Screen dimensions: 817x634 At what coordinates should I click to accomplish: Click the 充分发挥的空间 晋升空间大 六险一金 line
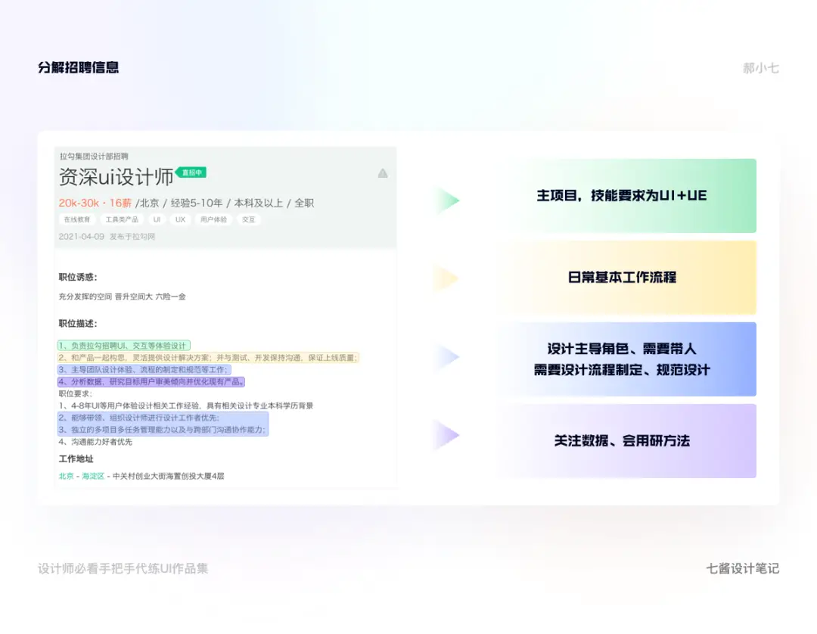coord(122,297)
